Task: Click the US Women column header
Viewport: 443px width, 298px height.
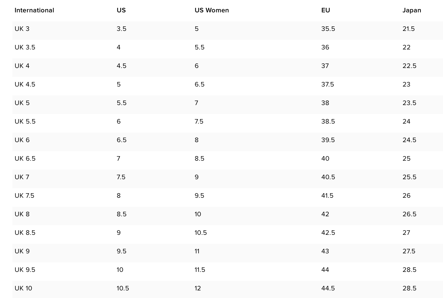Action: 212,10
